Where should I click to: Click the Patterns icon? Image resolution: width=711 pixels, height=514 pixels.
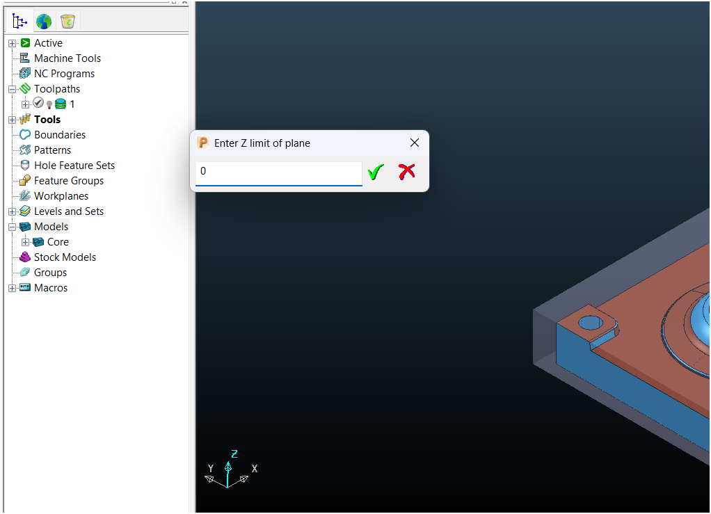(x=25, y=150)
